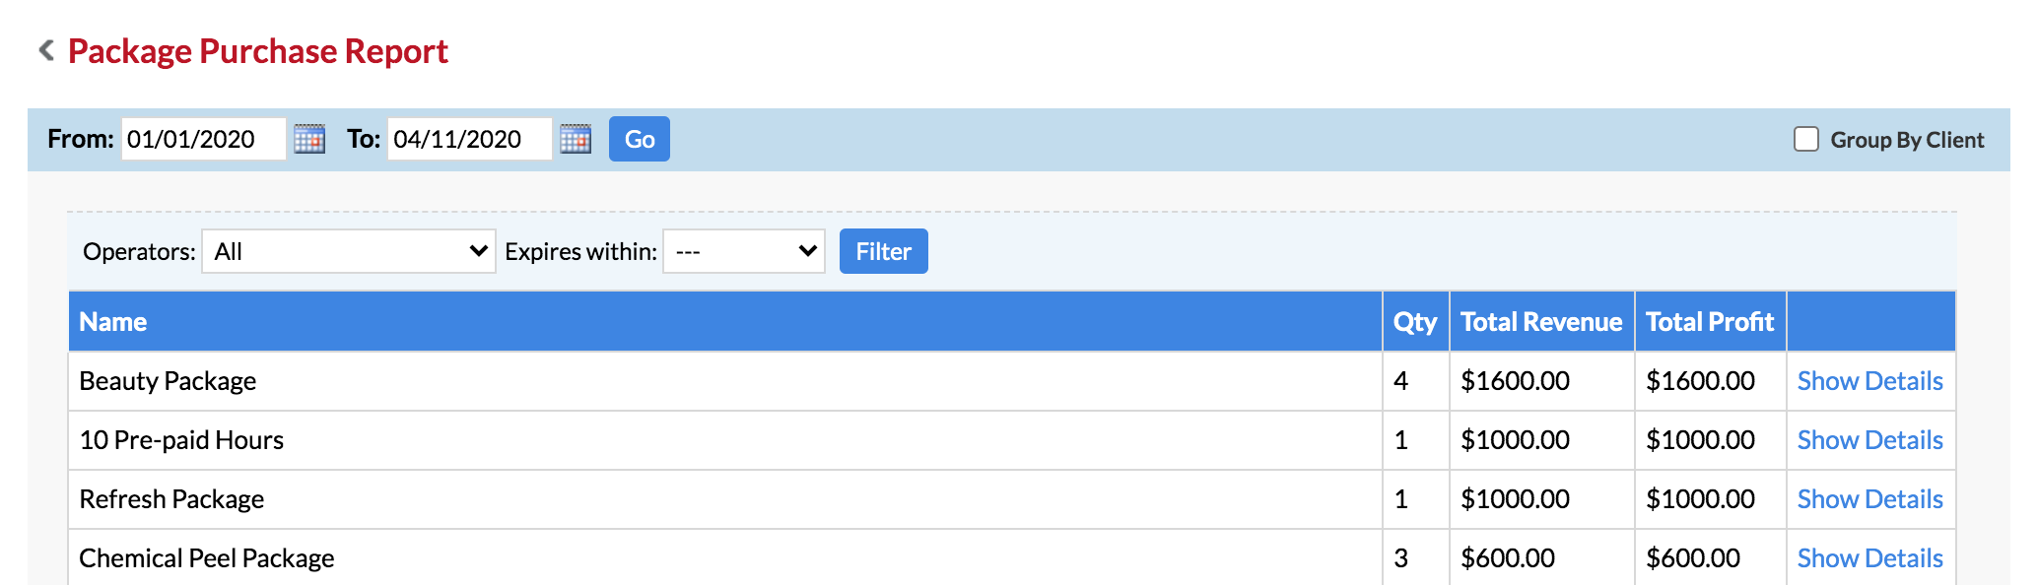Go back using the arrow beside Package Purchase Report
Viewport: 2038px width, 585px height.
pos(45,50)
